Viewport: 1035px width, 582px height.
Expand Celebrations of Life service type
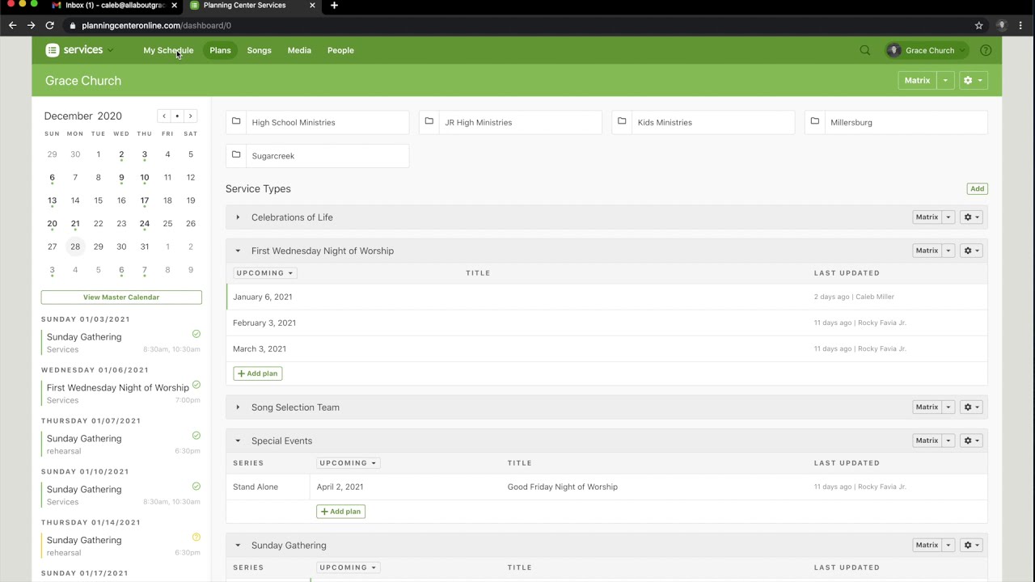click(x=238, y=217)
